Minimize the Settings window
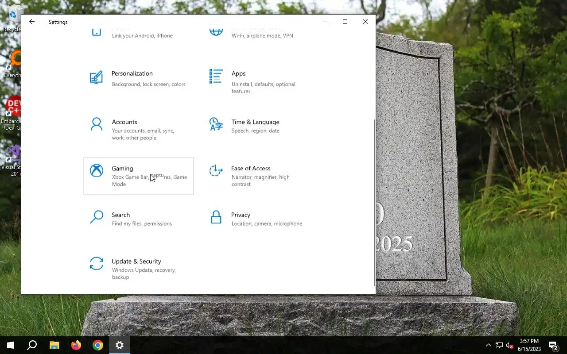The width and height of the screenshot is (567, 354). 325,22
